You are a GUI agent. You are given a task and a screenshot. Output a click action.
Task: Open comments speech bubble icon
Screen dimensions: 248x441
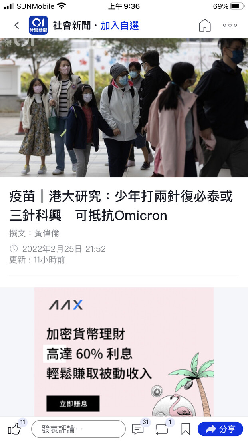(138, 429)
